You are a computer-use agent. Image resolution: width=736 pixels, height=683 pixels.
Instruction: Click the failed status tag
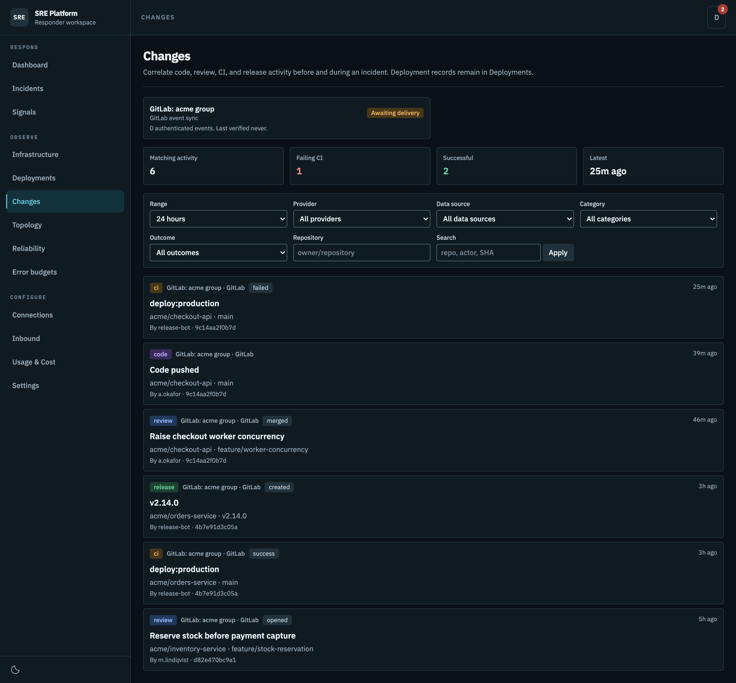260,288
